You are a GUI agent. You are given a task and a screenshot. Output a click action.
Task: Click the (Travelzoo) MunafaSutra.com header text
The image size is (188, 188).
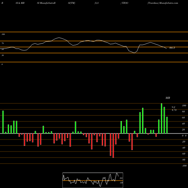click(163, 3)
